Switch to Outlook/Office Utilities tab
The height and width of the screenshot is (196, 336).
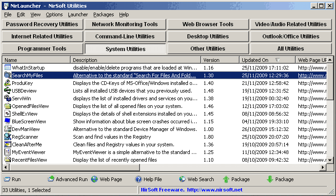pyautogui.click(x=291, y=36)
